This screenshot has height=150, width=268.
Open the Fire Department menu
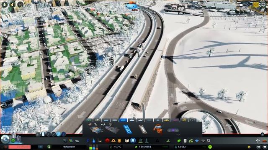click(x=113, y=140)
